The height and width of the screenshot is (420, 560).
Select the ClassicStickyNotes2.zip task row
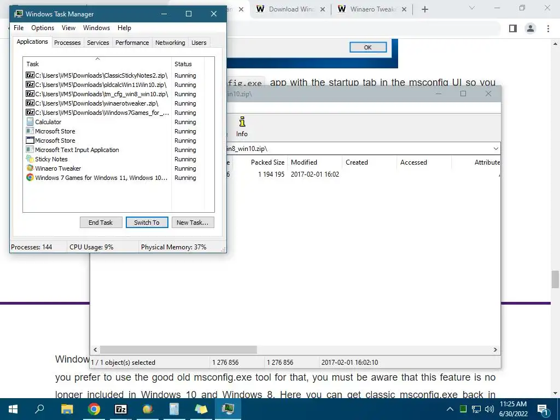tap(97, 75)
